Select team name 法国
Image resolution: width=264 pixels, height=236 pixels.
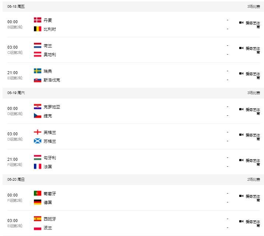(48, 167)
